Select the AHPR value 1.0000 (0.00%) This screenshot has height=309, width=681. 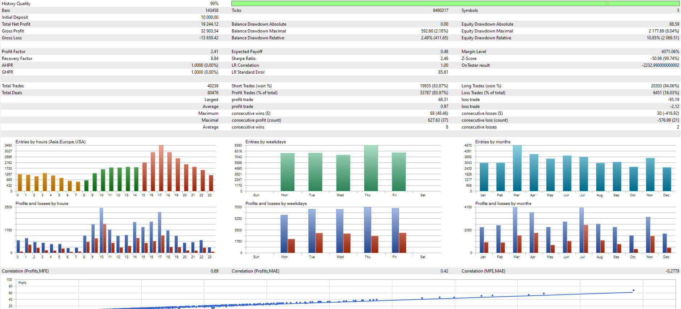[205, 65]
